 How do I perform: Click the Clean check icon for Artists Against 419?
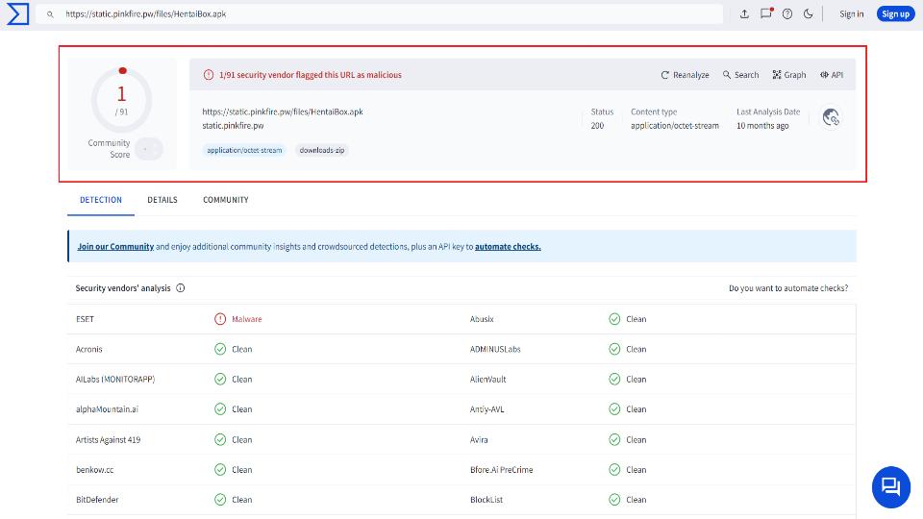[220, 439]
